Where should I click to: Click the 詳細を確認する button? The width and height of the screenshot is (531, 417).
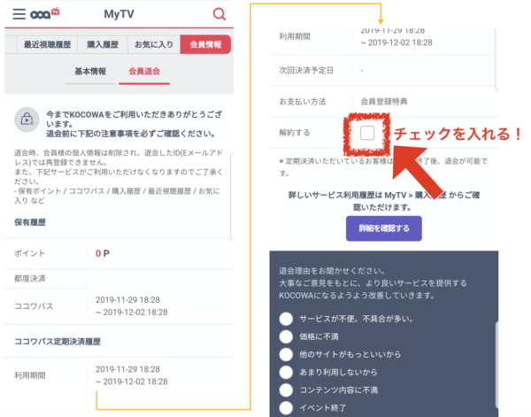pos(384,228)
